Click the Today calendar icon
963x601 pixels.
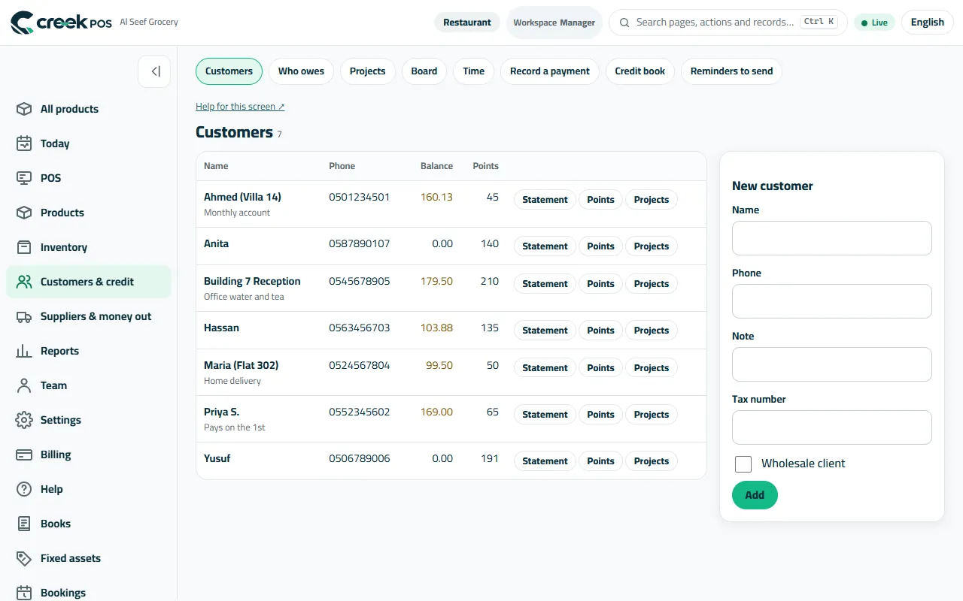pyautogui.click(x=24, y=143)
